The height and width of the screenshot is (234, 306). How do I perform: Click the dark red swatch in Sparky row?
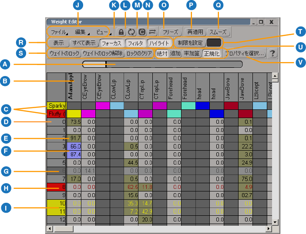(231, 105)
